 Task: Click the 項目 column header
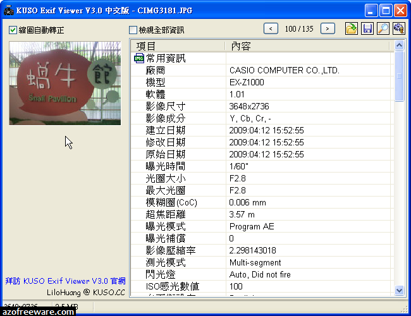(x=178, y=46)
